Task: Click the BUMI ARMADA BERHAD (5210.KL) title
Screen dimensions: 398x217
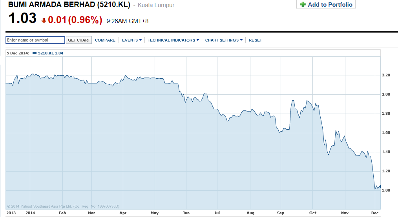Action: coord(69,5)
